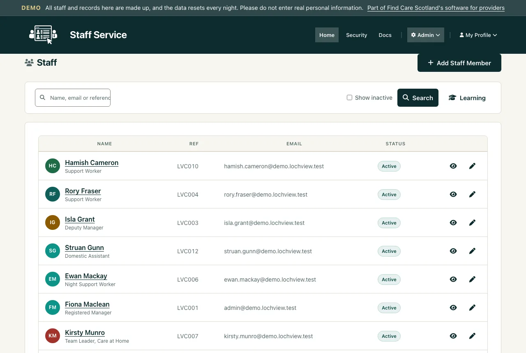View Kirsty Munro's record via eye icon

click(453, 336)
